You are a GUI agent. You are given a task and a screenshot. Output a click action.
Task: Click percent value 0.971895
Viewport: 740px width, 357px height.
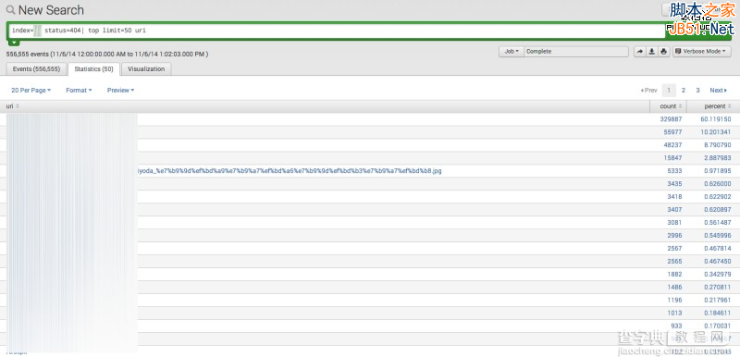pyautogui.click(x=718, y=171)
